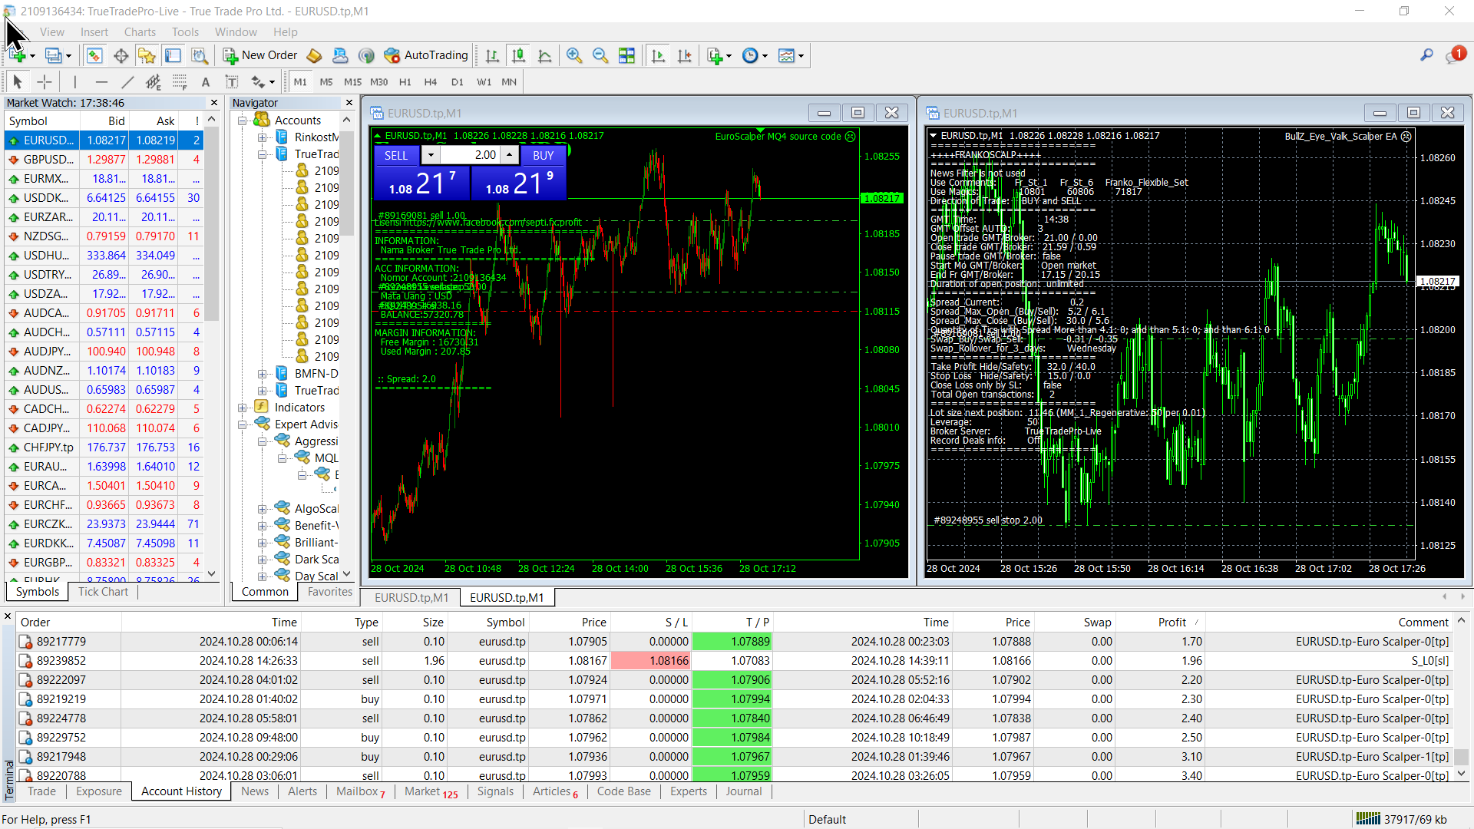Open the Data Window crosshair icon
Viewport: 1474px width, 829px height.
coord(121,55)
